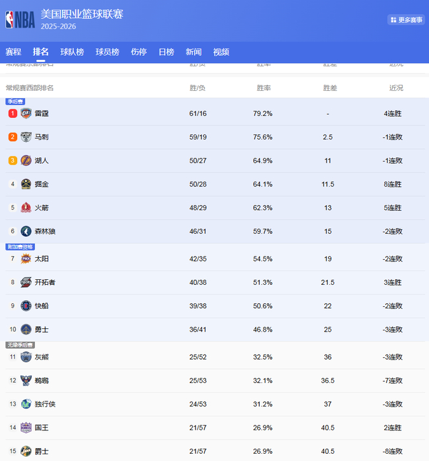Image resolution: width=429 pixels, height=461 pixels.
Task: Open the 日榜 tab
Action: (166, 52)
